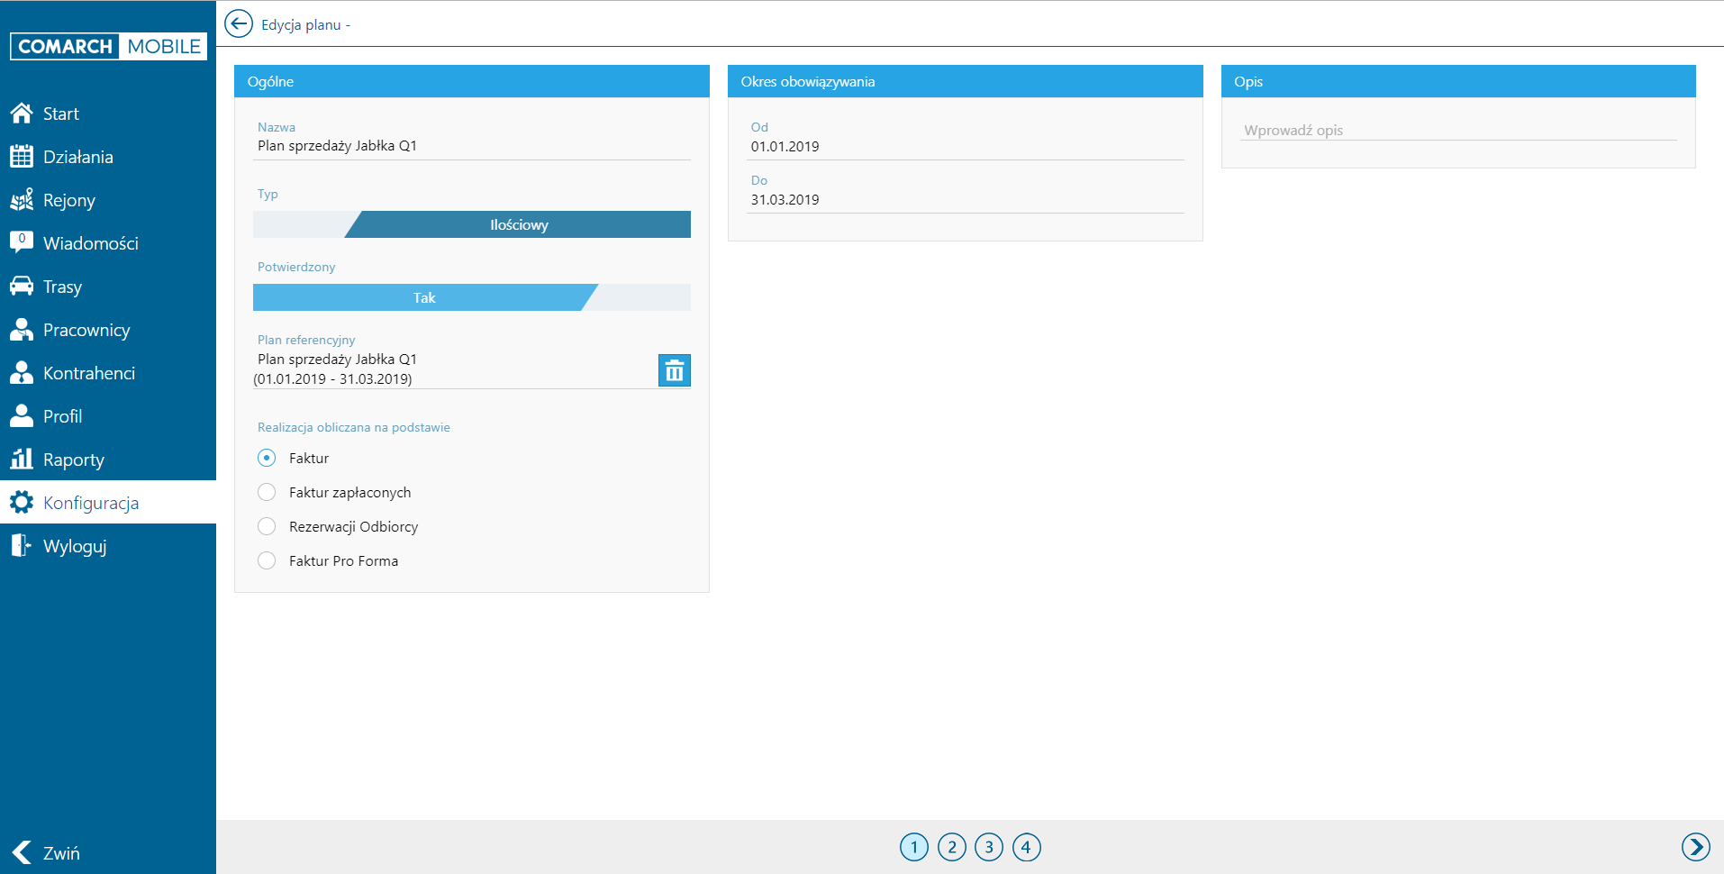The image size is (1724, 874).
Task: Go to step 1 of the plan wizard
Action: point(914,847)
